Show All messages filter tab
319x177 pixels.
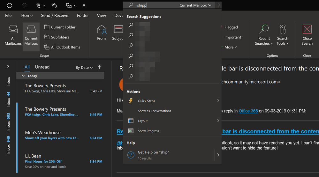(27, 67)
